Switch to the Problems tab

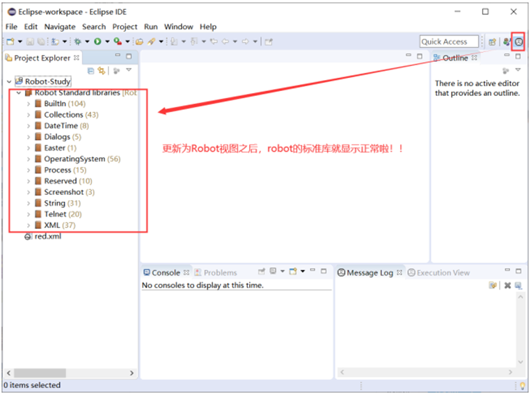click(216, 273)
